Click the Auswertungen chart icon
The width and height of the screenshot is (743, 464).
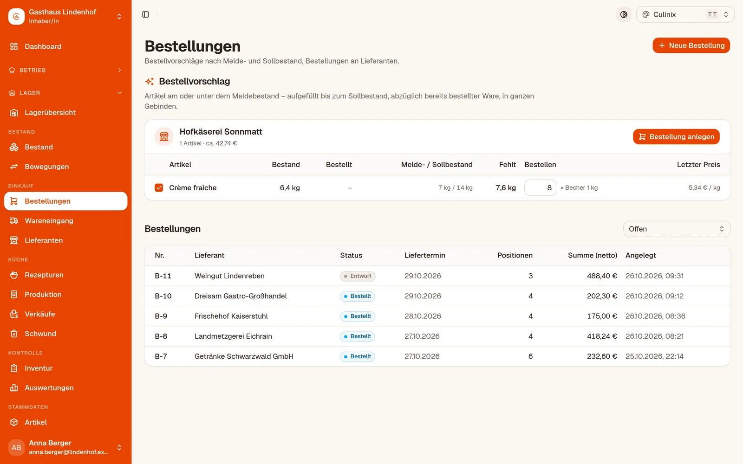pyautogui.click(x=14, y=388)
